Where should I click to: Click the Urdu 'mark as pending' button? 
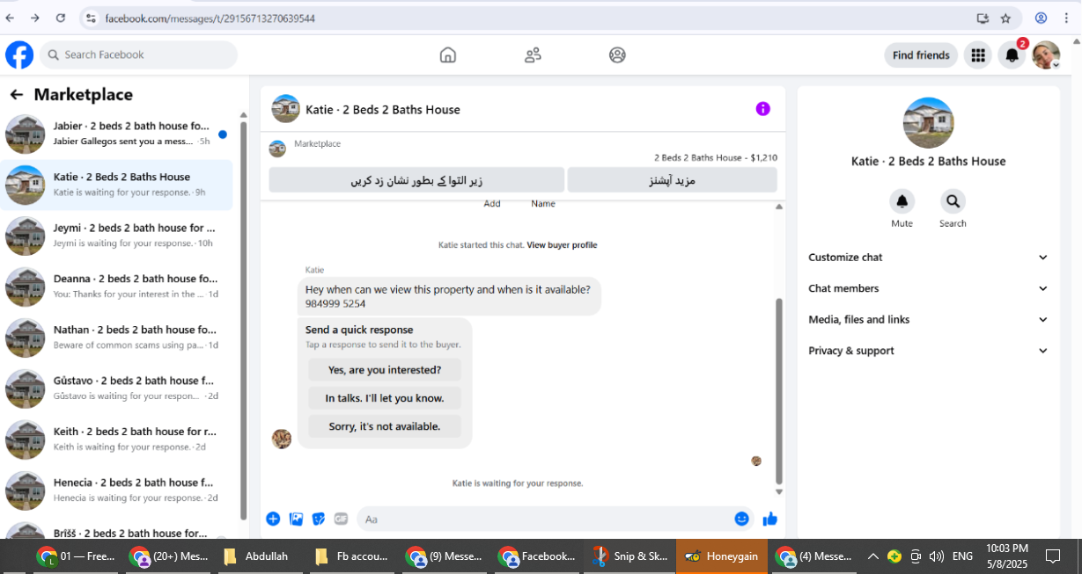[416, 180]
